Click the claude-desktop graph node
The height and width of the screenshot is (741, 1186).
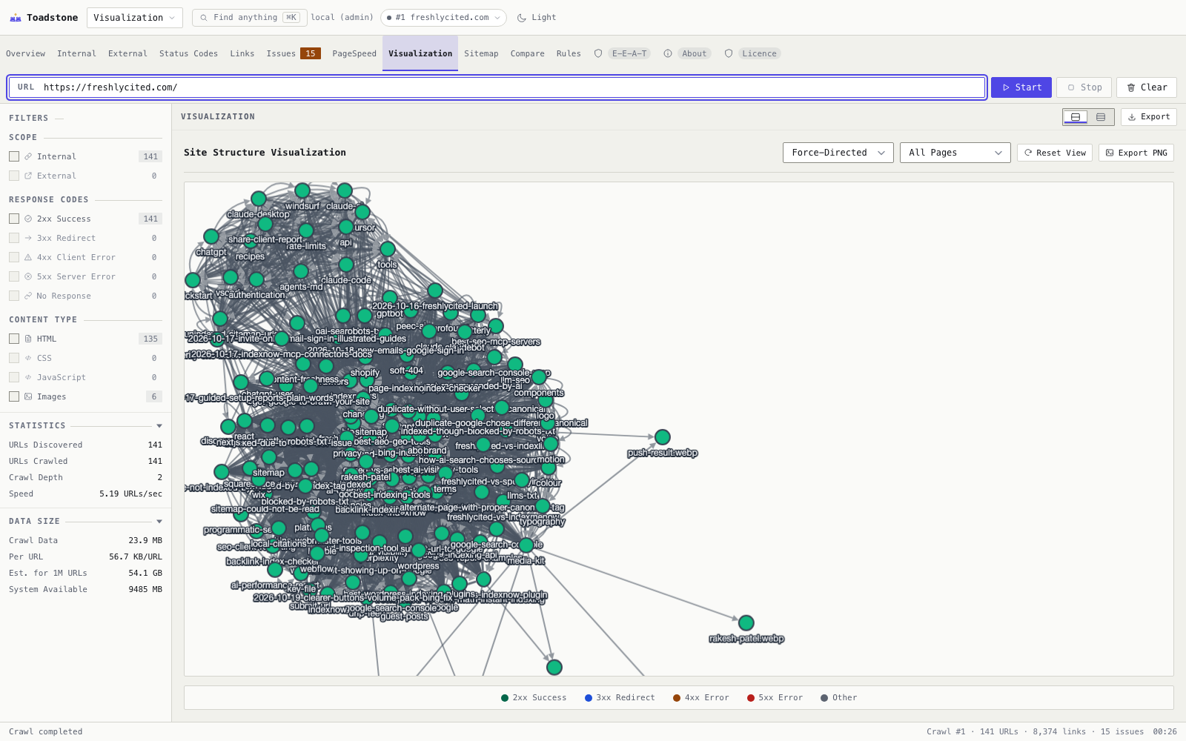[x=259, y=199]
